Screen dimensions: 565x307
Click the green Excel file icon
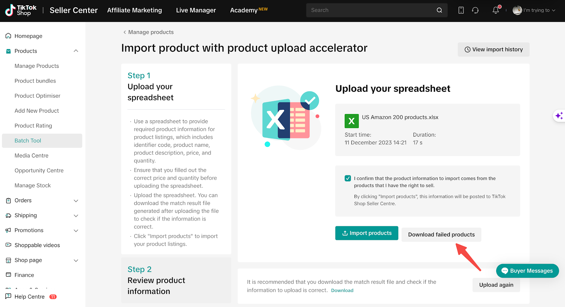tap(351, 121)
